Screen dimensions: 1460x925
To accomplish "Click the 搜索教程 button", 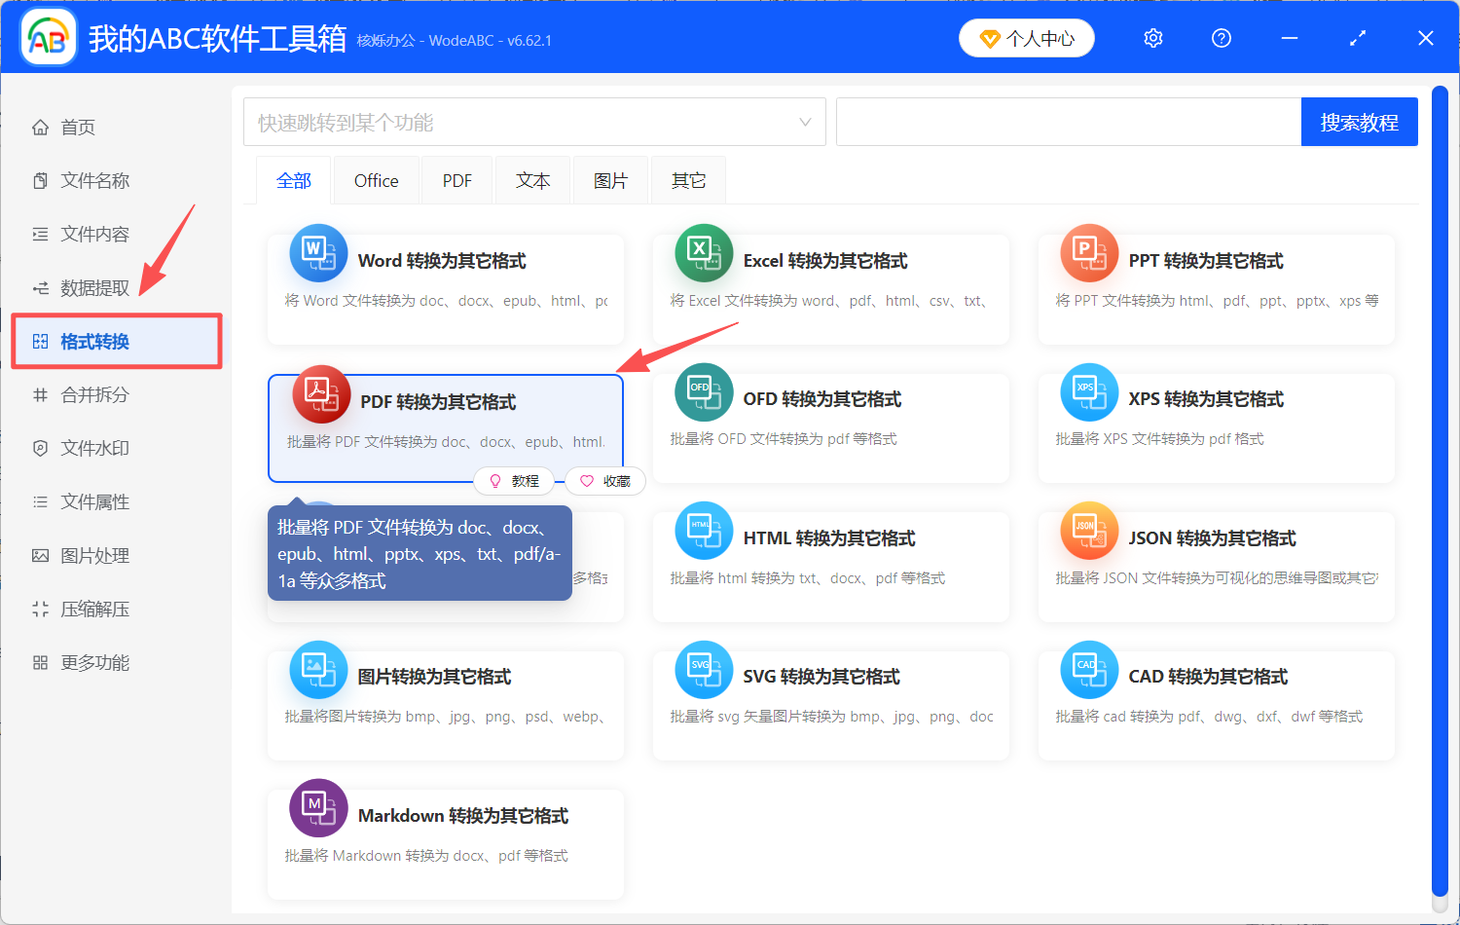I will point(1360,122).
